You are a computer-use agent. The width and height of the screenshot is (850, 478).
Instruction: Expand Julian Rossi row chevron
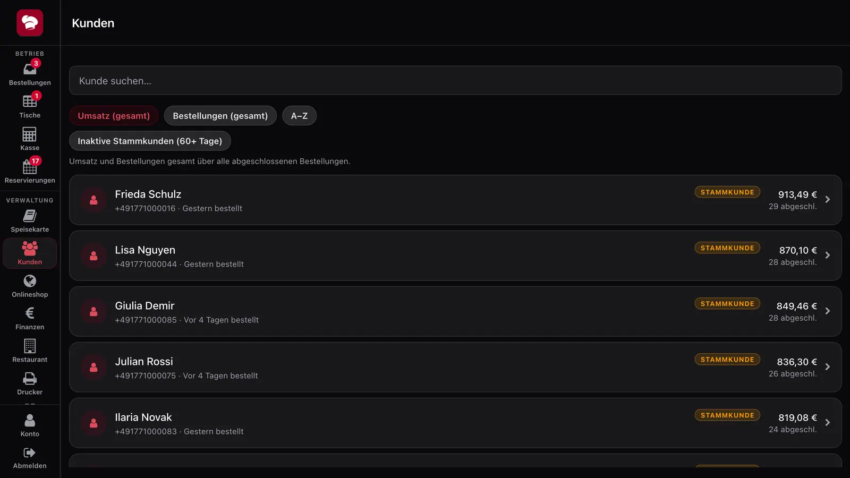[828, 367]
